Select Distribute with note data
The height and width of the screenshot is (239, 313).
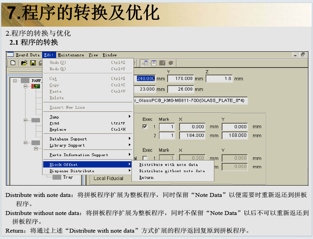[x=168, y=165]
